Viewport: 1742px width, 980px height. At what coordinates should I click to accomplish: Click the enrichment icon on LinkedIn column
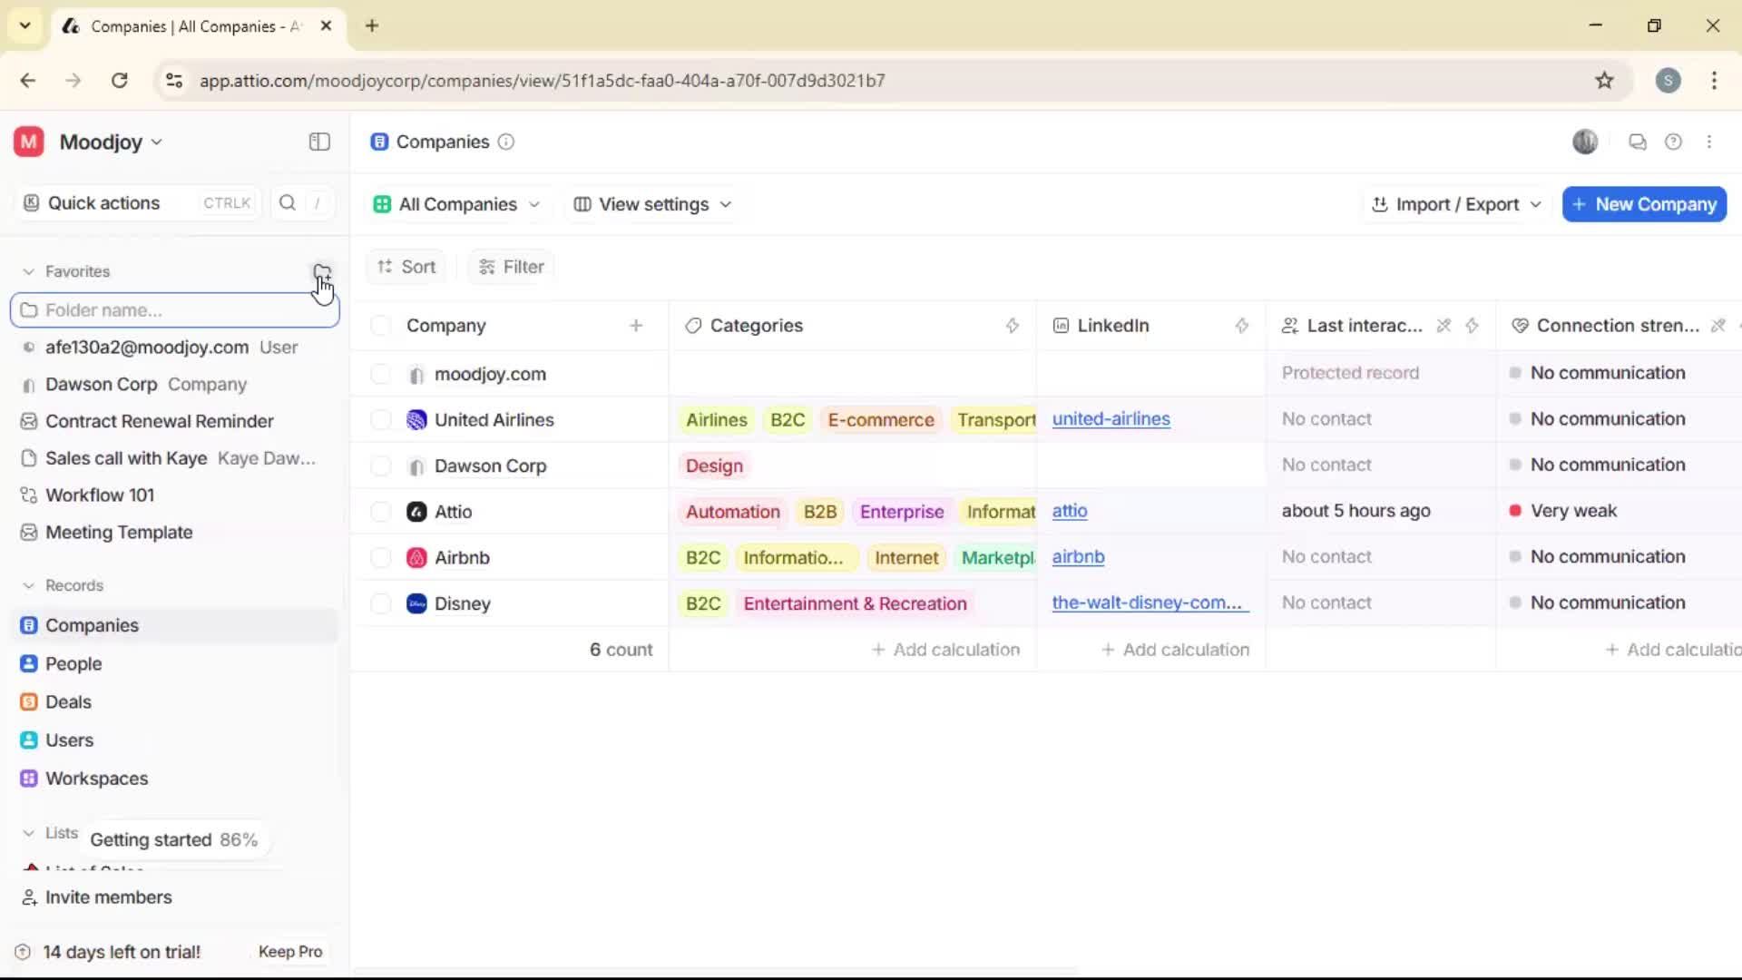point(1242,326)
